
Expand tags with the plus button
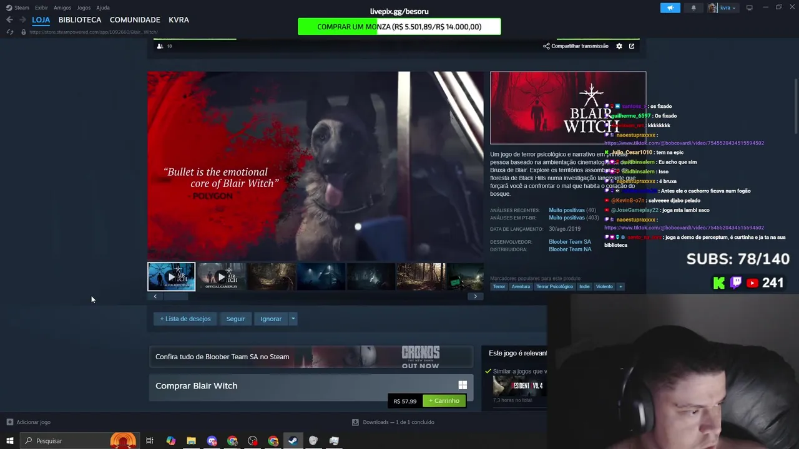click(x=620, y=287)
